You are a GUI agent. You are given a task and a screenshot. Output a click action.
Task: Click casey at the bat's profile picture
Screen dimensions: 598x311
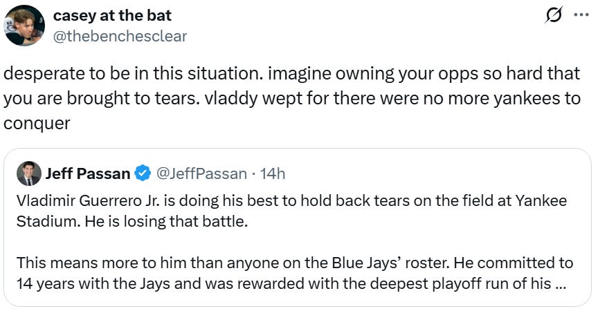[24, 26]
